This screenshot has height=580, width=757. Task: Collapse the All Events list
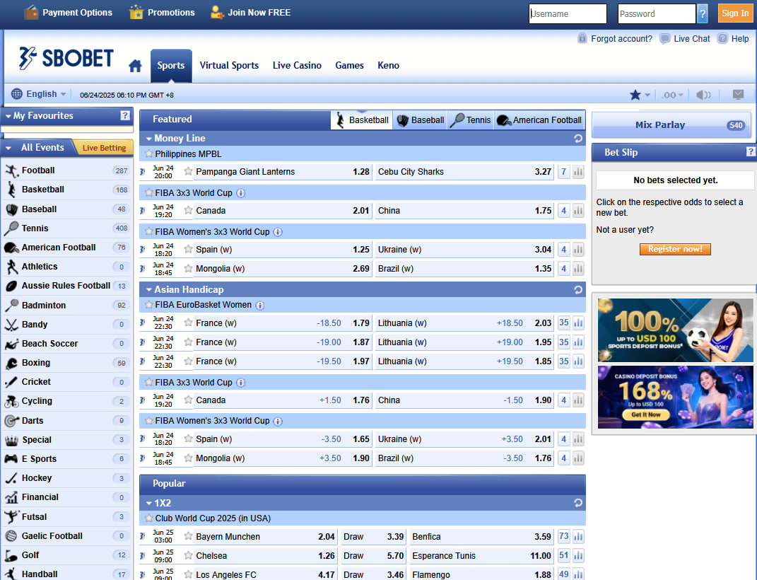[8, 148]
